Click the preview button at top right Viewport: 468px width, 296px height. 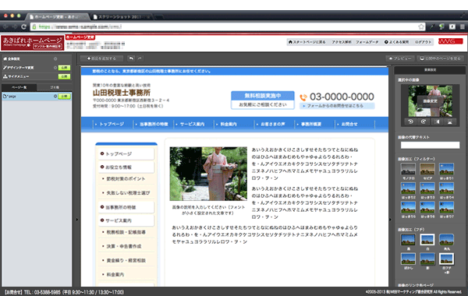pos(399,58)
